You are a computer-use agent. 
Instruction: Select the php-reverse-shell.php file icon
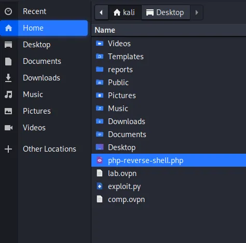pos(100,160)
